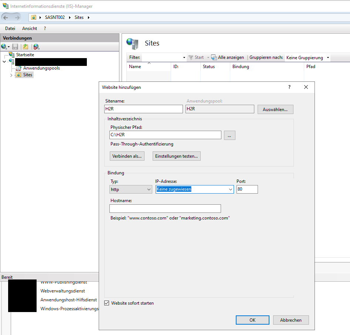
Task: Click the delete connection icon
Action: pyautogui.click(x=36, y=47)
